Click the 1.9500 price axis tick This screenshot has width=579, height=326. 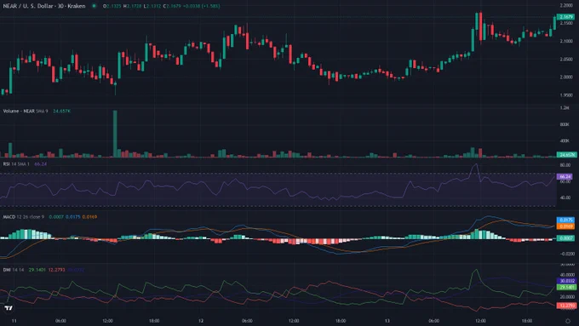tap(566, 95)
